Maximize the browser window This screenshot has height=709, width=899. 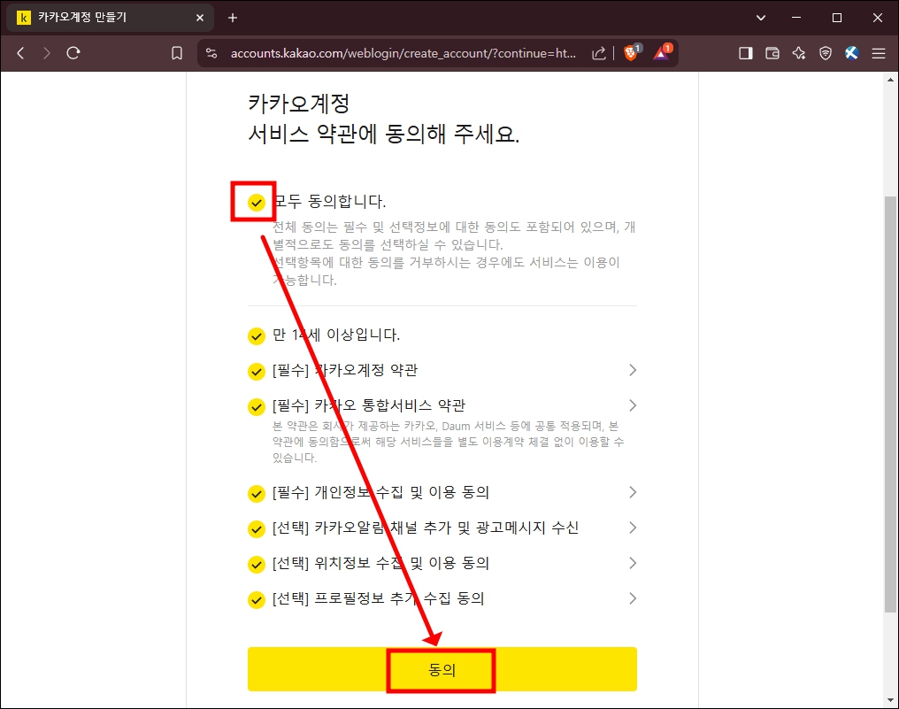[836, 18]
